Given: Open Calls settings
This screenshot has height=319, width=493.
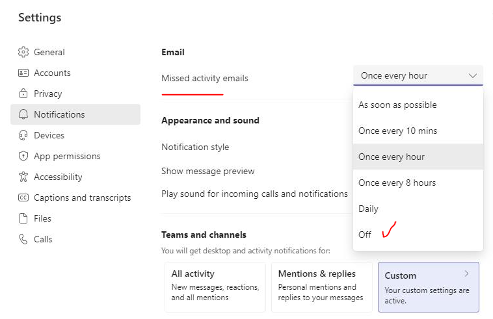Looking at the screenshot, I should click(75, 239).
